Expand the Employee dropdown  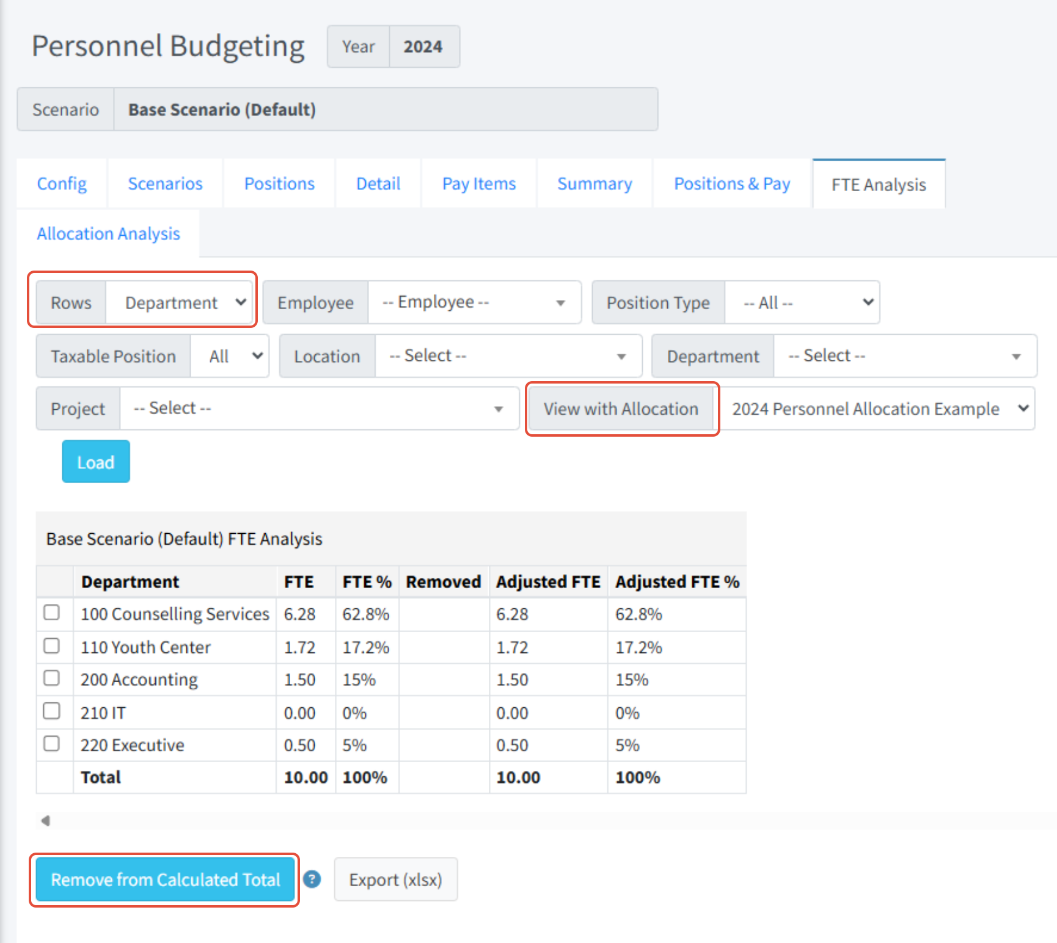(474, 302)
